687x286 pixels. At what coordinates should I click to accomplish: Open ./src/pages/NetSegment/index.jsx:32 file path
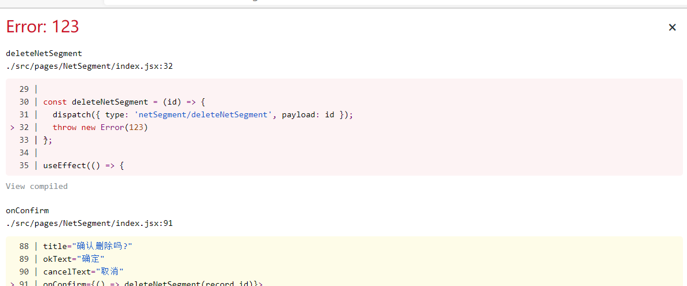(89, 66)
